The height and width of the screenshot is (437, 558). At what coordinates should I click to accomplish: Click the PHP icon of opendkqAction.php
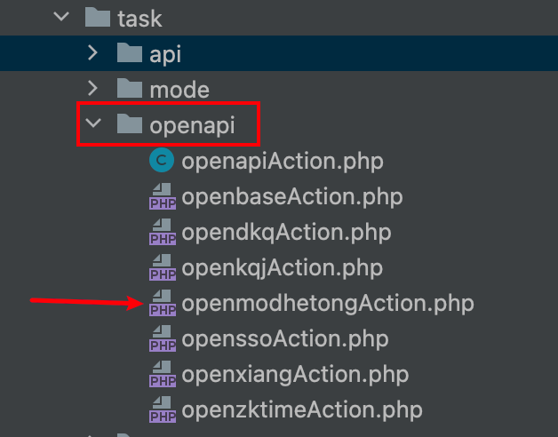pos(163,232)
